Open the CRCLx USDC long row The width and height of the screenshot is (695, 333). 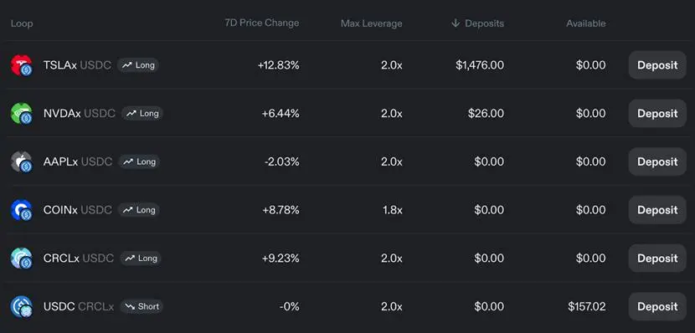tap(347, 259)
